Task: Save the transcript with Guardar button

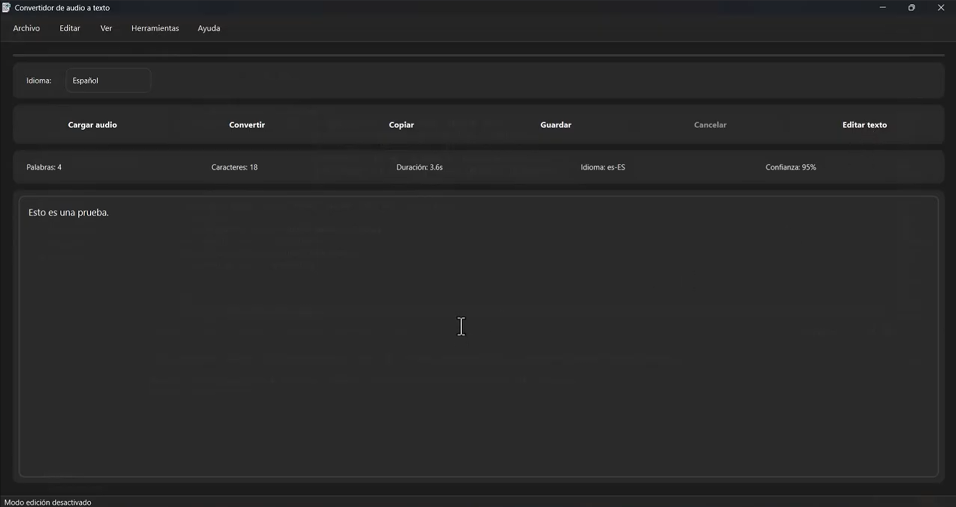Action: pos(556,125)
